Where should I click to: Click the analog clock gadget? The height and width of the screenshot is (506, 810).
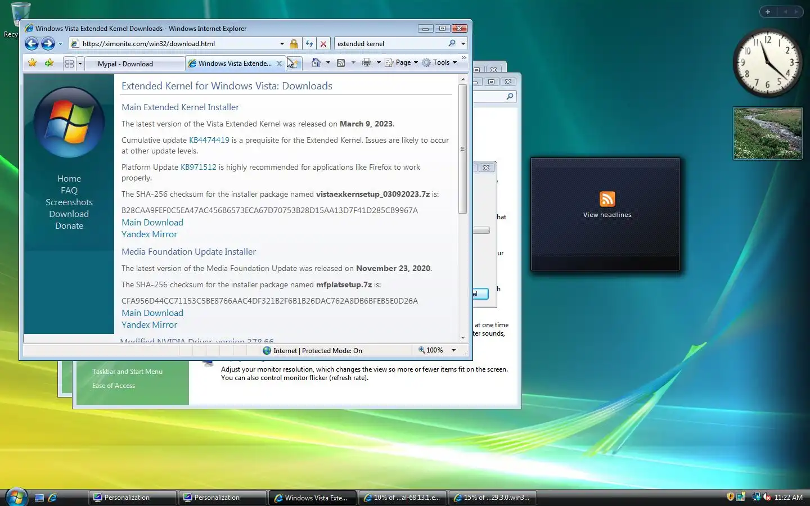tap(767, 62)
